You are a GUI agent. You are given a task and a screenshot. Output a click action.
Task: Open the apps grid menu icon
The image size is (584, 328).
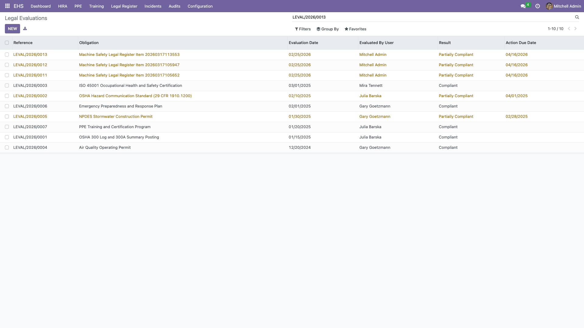point(7,6)
